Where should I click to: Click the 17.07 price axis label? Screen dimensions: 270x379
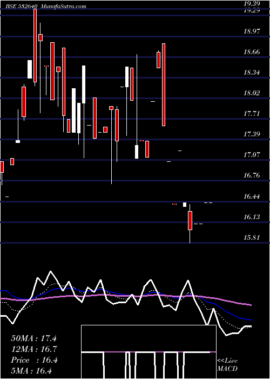(252, 154)
